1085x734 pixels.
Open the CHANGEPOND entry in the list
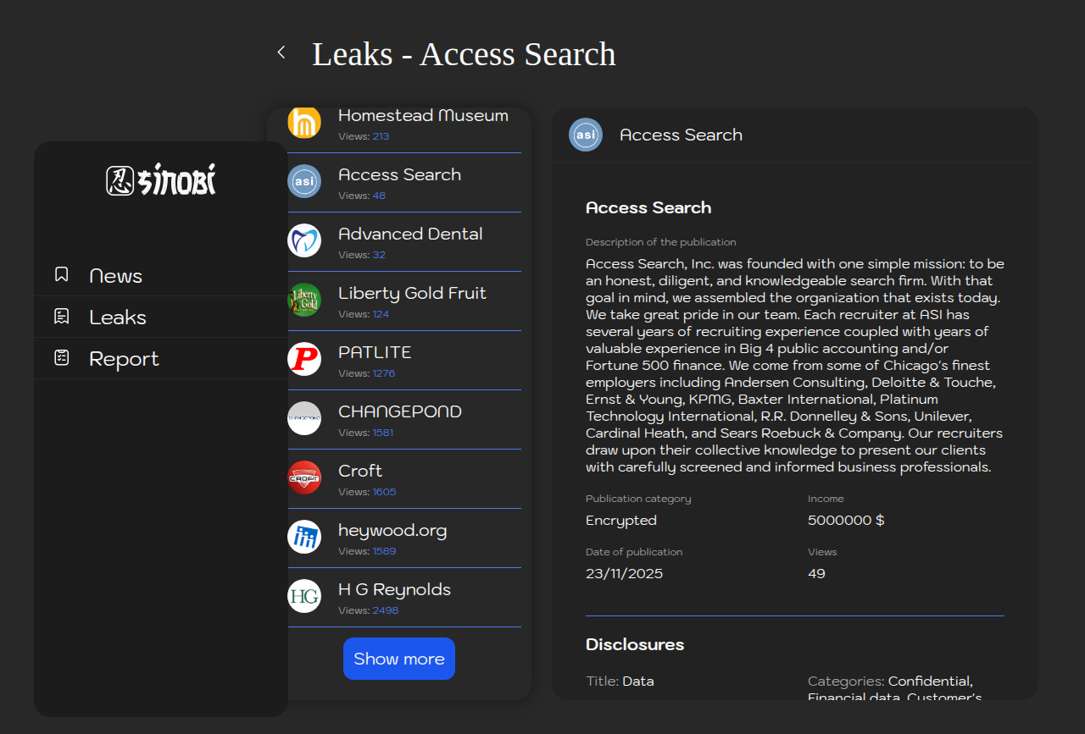click(x=400, y=412)
